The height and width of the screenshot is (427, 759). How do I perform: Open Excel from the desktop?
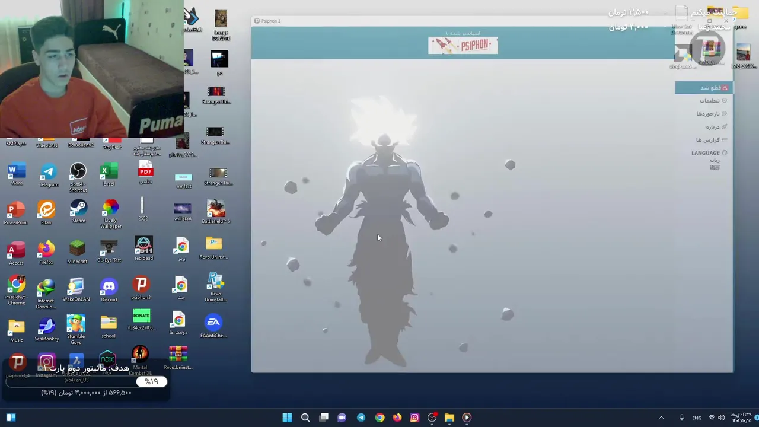point(109,175)
